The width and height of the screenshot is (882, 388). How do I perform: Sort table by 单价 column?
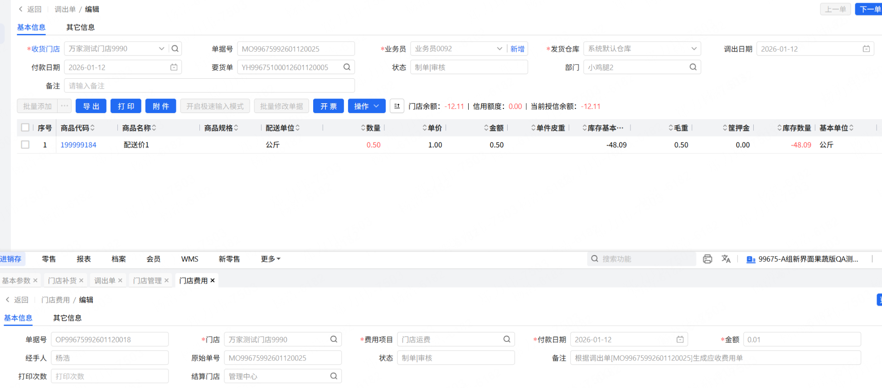(425, 128)
